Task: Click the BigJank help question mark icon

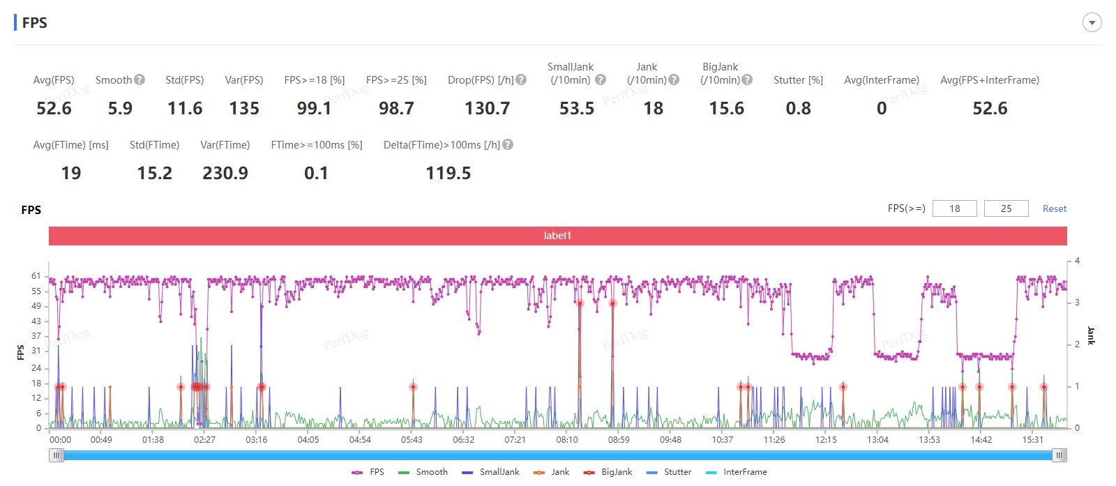Action: click(747, 80)
